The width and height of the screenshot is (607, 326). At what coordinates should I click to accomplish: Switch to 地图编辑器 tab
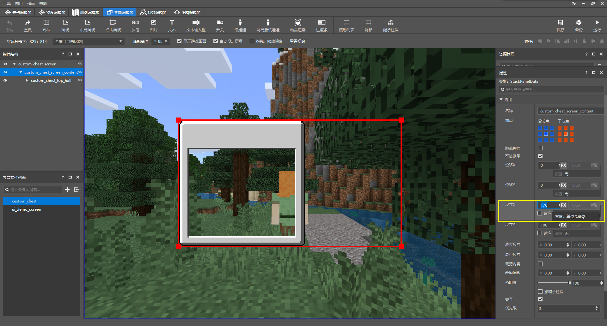click(x=85, y=12)
